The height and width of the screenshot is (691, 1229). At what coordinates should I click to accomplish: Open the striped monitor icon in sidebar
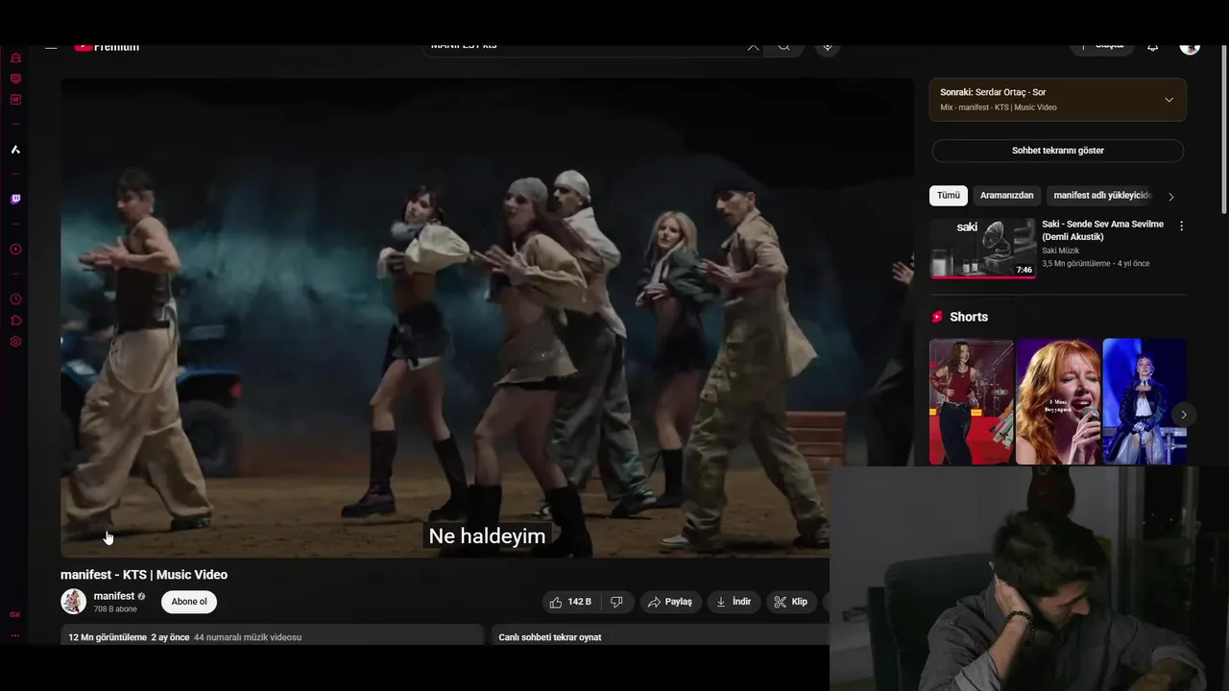point(15,79)
